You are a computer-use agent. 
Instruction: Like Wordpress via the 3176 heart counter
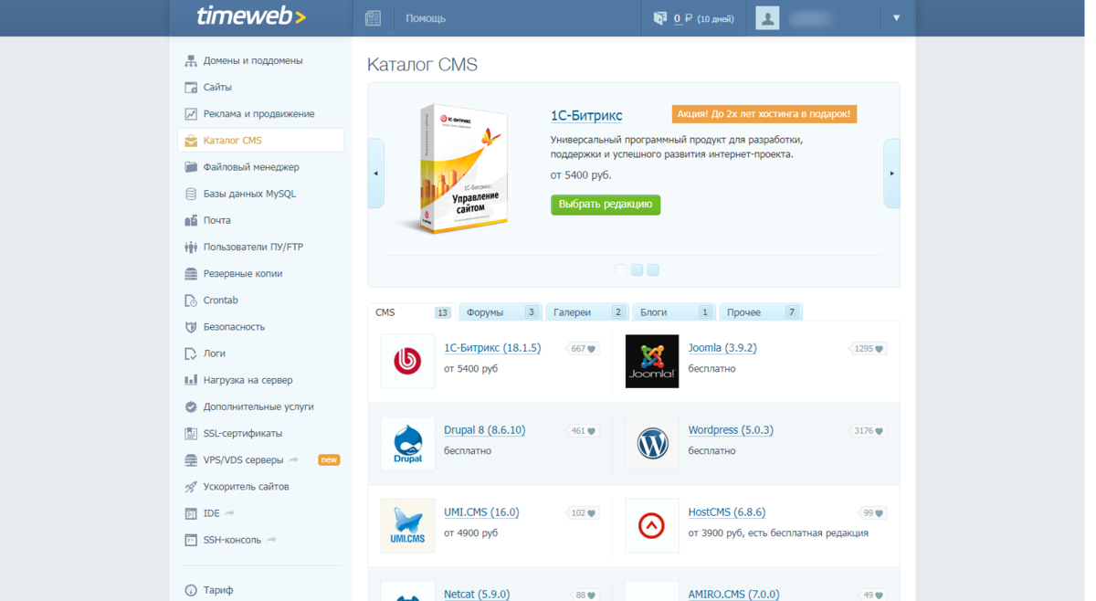pos(867,431)
